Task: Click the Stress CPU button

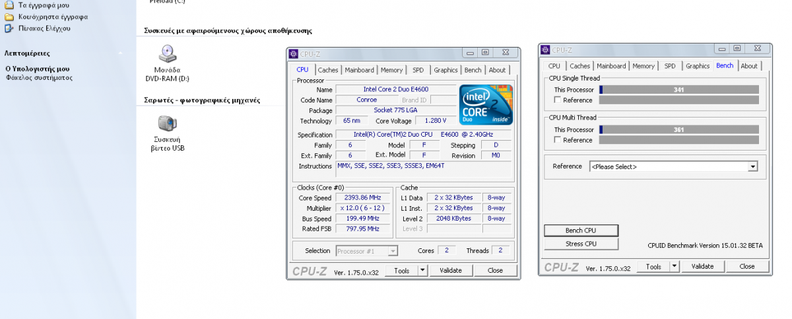Action: (581, 244)
